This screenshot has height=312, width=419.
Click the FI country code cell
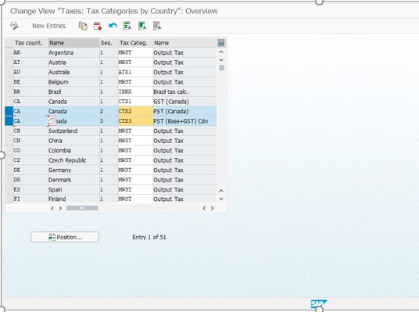[30, 199]
